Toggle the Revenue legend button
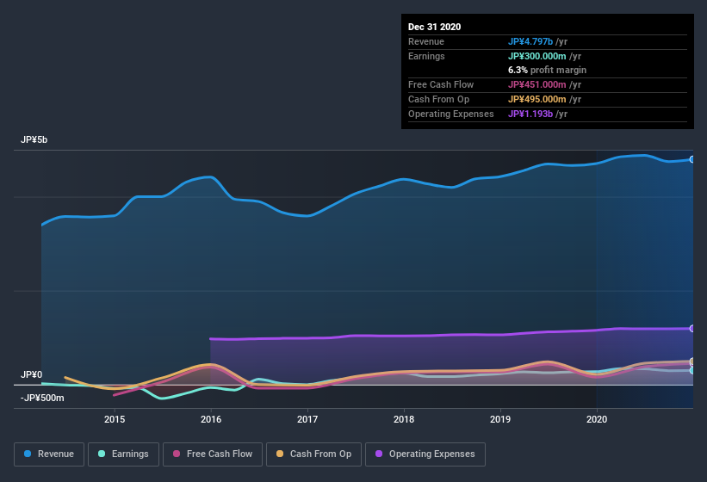This screenshot has width=707, height=482. coord(49,454)
